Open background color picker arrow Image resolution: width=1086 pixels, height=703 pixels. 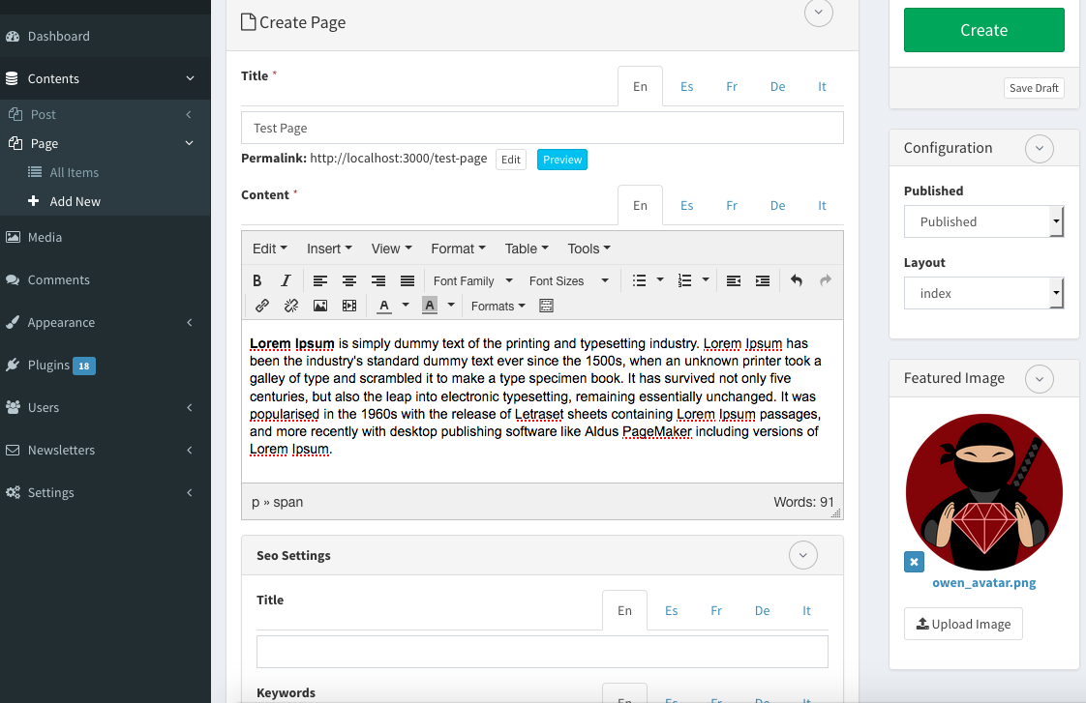(451, 306)
